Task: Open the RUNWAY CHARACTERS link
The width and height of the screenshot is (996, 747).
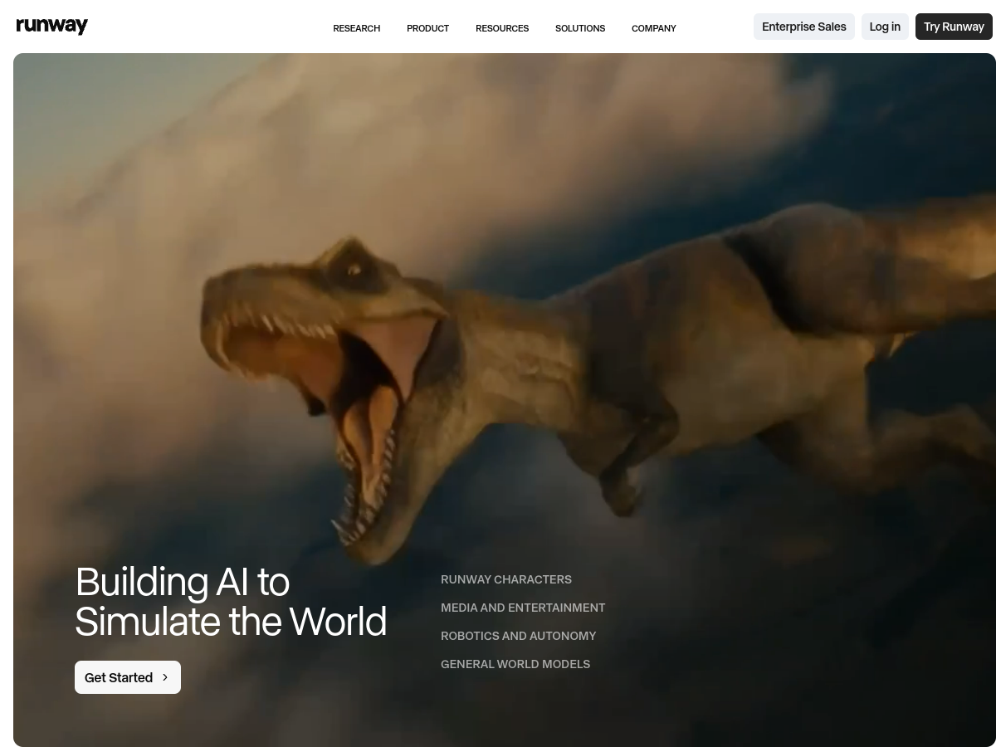Action: coord(506,579)
